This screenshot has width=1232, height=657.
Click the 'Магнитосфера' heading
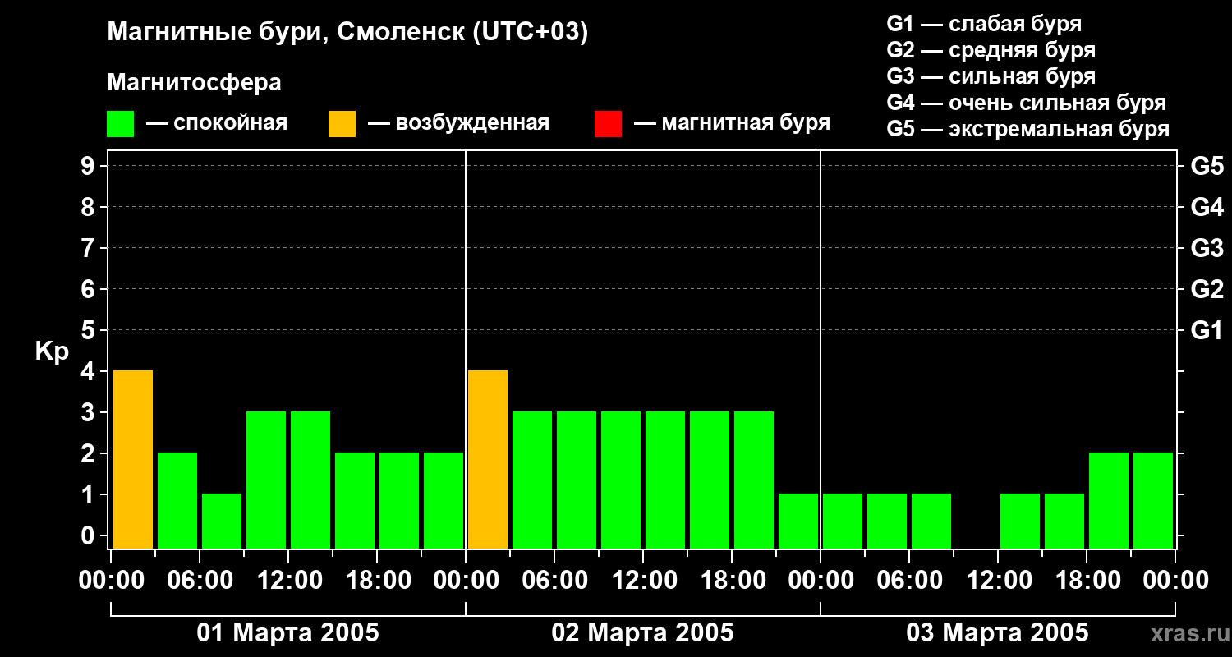194,83
